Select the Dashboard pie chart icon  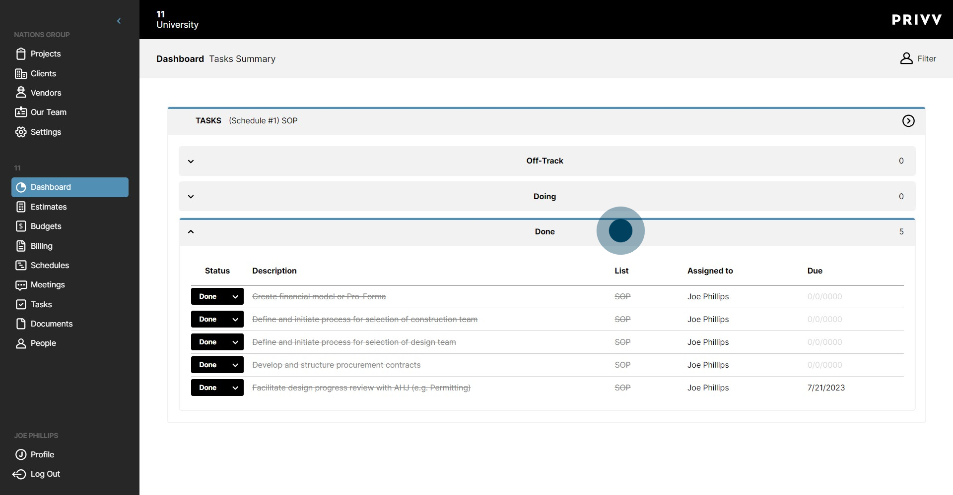point(21,187)
